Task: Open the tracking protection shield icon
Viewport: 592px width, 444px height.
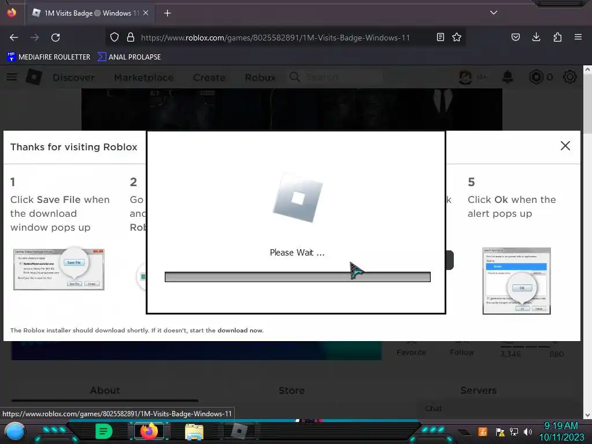Action: [x=114, y=38]
